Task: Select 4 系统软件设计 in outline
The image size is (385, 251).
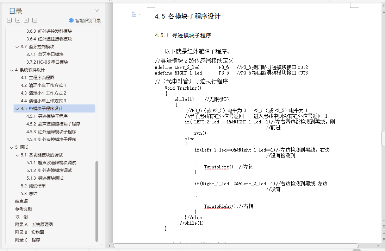Action: [x=30, y=70]
